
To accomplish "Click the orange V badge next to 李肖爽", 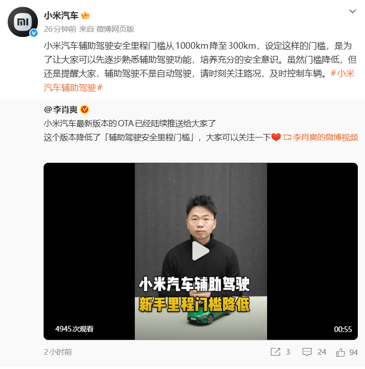I will coord(85,110).
